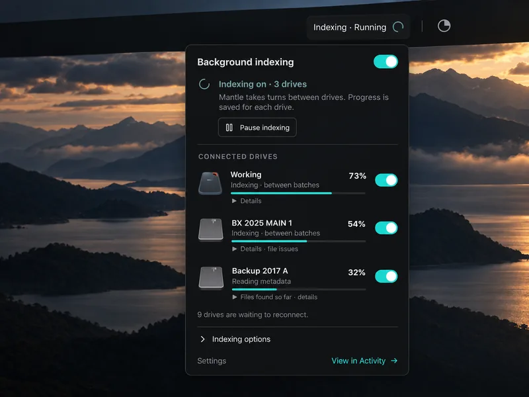Viewport: 529px width, 397px height.
Task: Click the Pause indexing button
Action: [x=257, y=127]
